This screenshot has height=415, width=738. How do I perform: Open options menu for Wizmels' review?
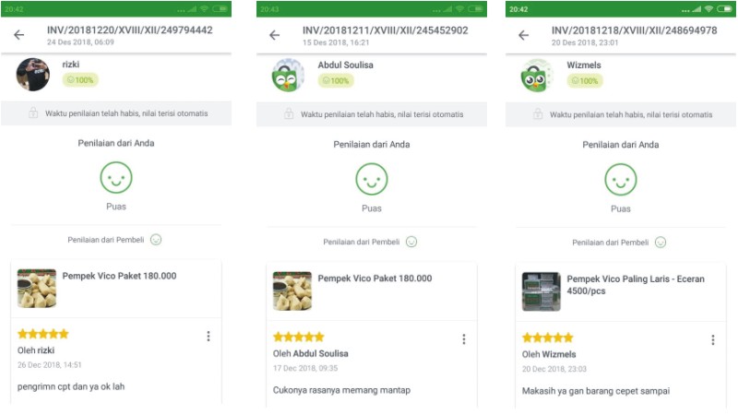(713, 339)
